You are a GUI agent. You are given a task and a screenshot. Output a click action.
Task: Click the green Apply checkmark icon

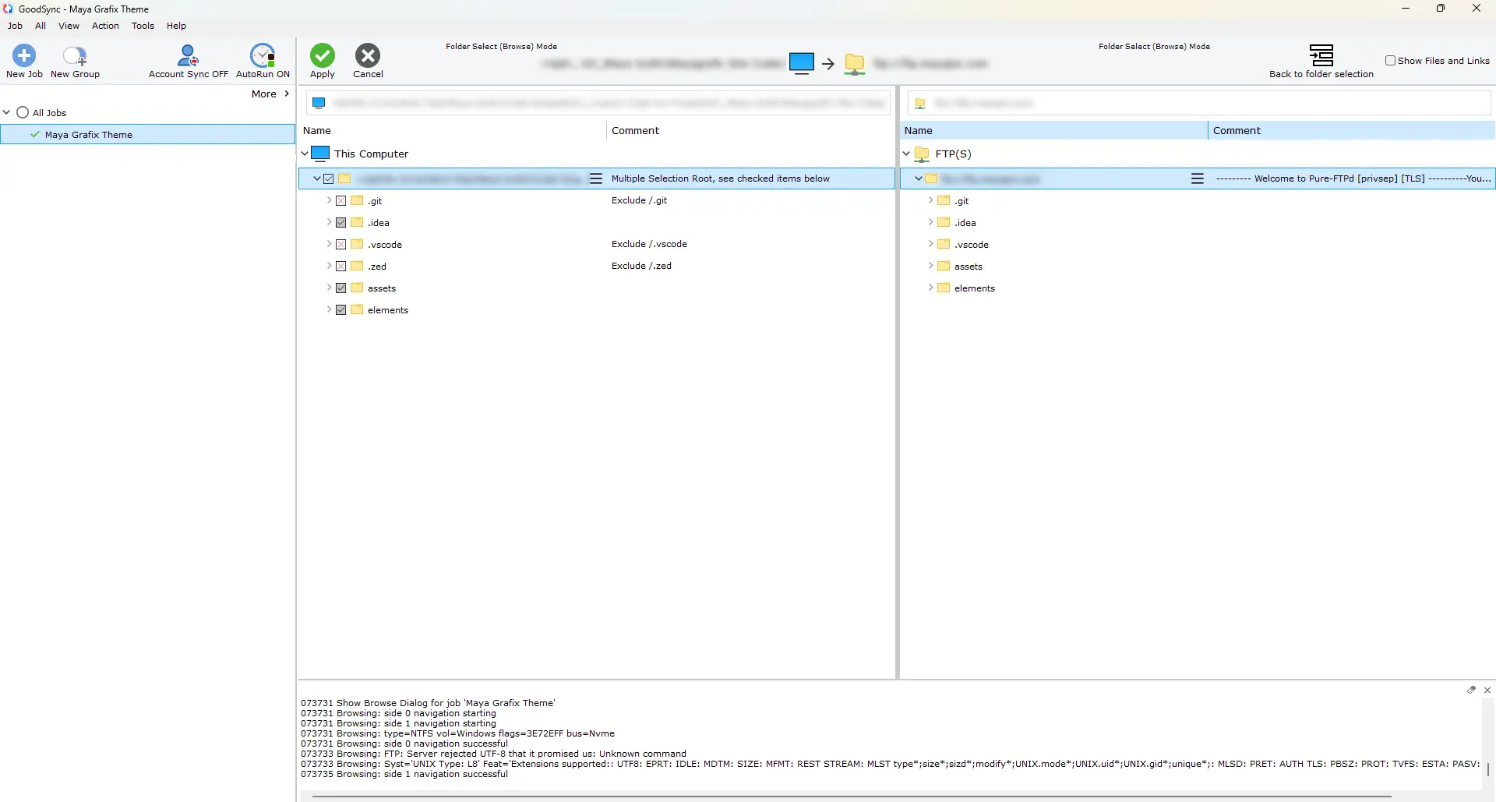323,55
